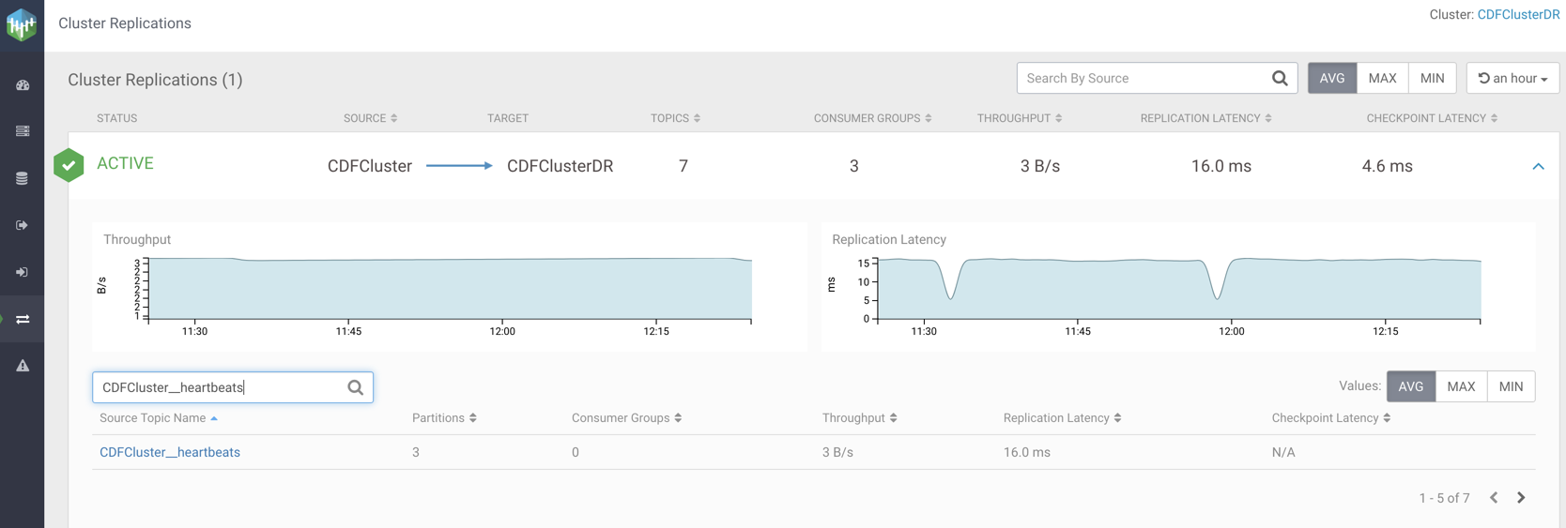Open the CDFClusterDR cluster link
This screenshot has width=1566, height=528.
[1518, 15]
